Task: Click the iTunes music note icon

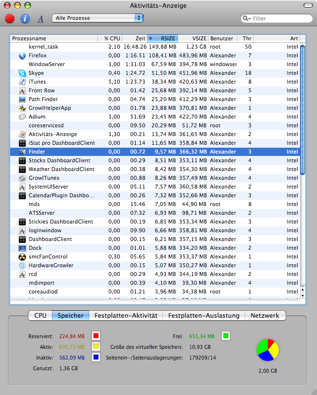Action: tap(22, 82)
